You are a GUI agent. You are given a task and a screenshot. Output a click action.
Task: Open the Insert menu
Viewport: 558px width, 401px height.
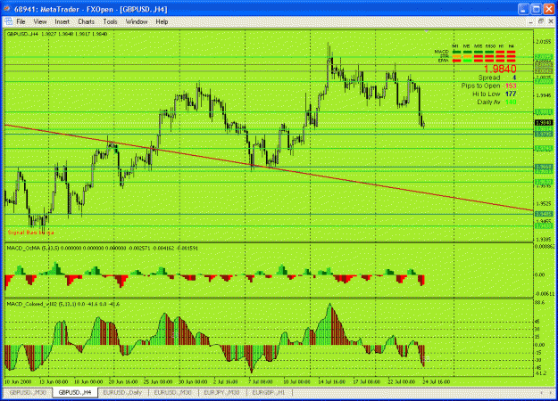point(62,21)
